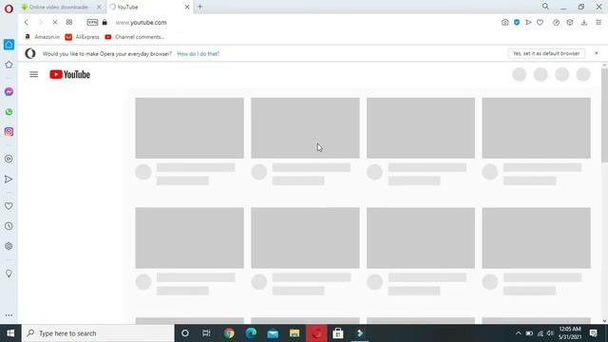The height and width of the screenshot is (342, 608).
Task: Open Task View in the taskbar
Action: (x=206, y=333)
